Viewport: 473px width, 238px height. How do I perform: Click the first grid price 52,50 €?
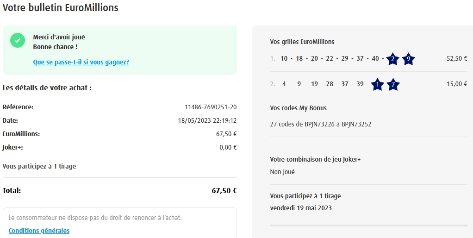457,59
